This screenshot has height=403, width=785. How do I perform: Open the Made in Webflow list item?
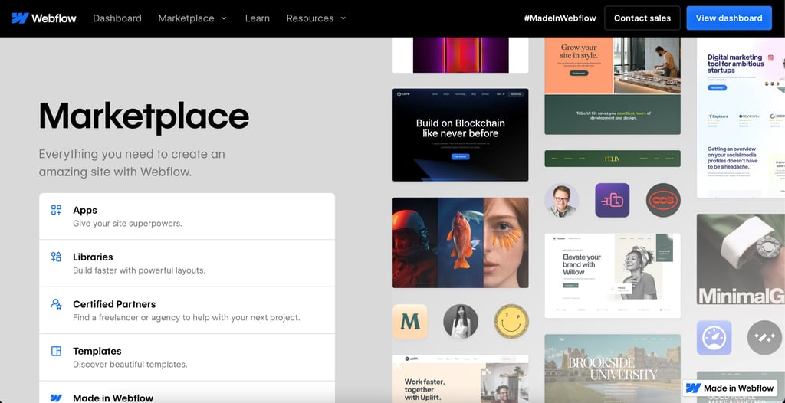[x=187, y=392]
